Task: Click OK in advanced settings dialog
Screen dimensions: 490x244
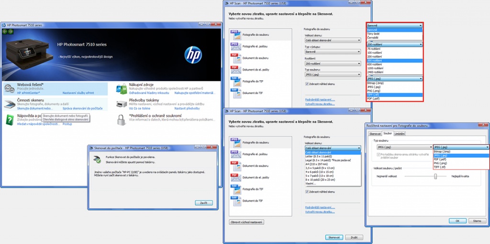Action: pyautogui.click(x=457, y=221)
